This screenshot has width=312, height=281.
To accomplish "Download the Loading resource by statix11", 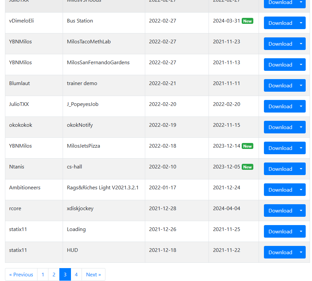I will (280, 231).
